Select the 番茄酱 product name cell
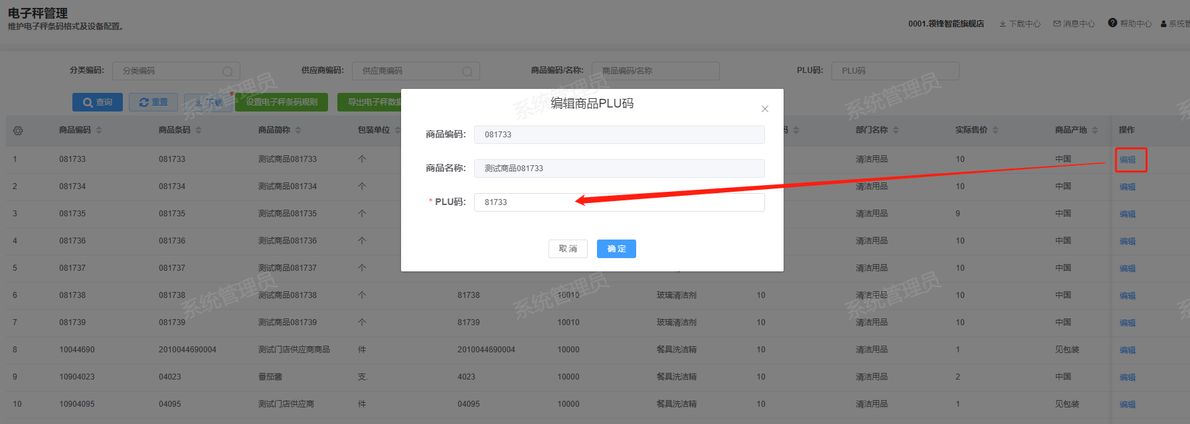 (x=270, y=377)
